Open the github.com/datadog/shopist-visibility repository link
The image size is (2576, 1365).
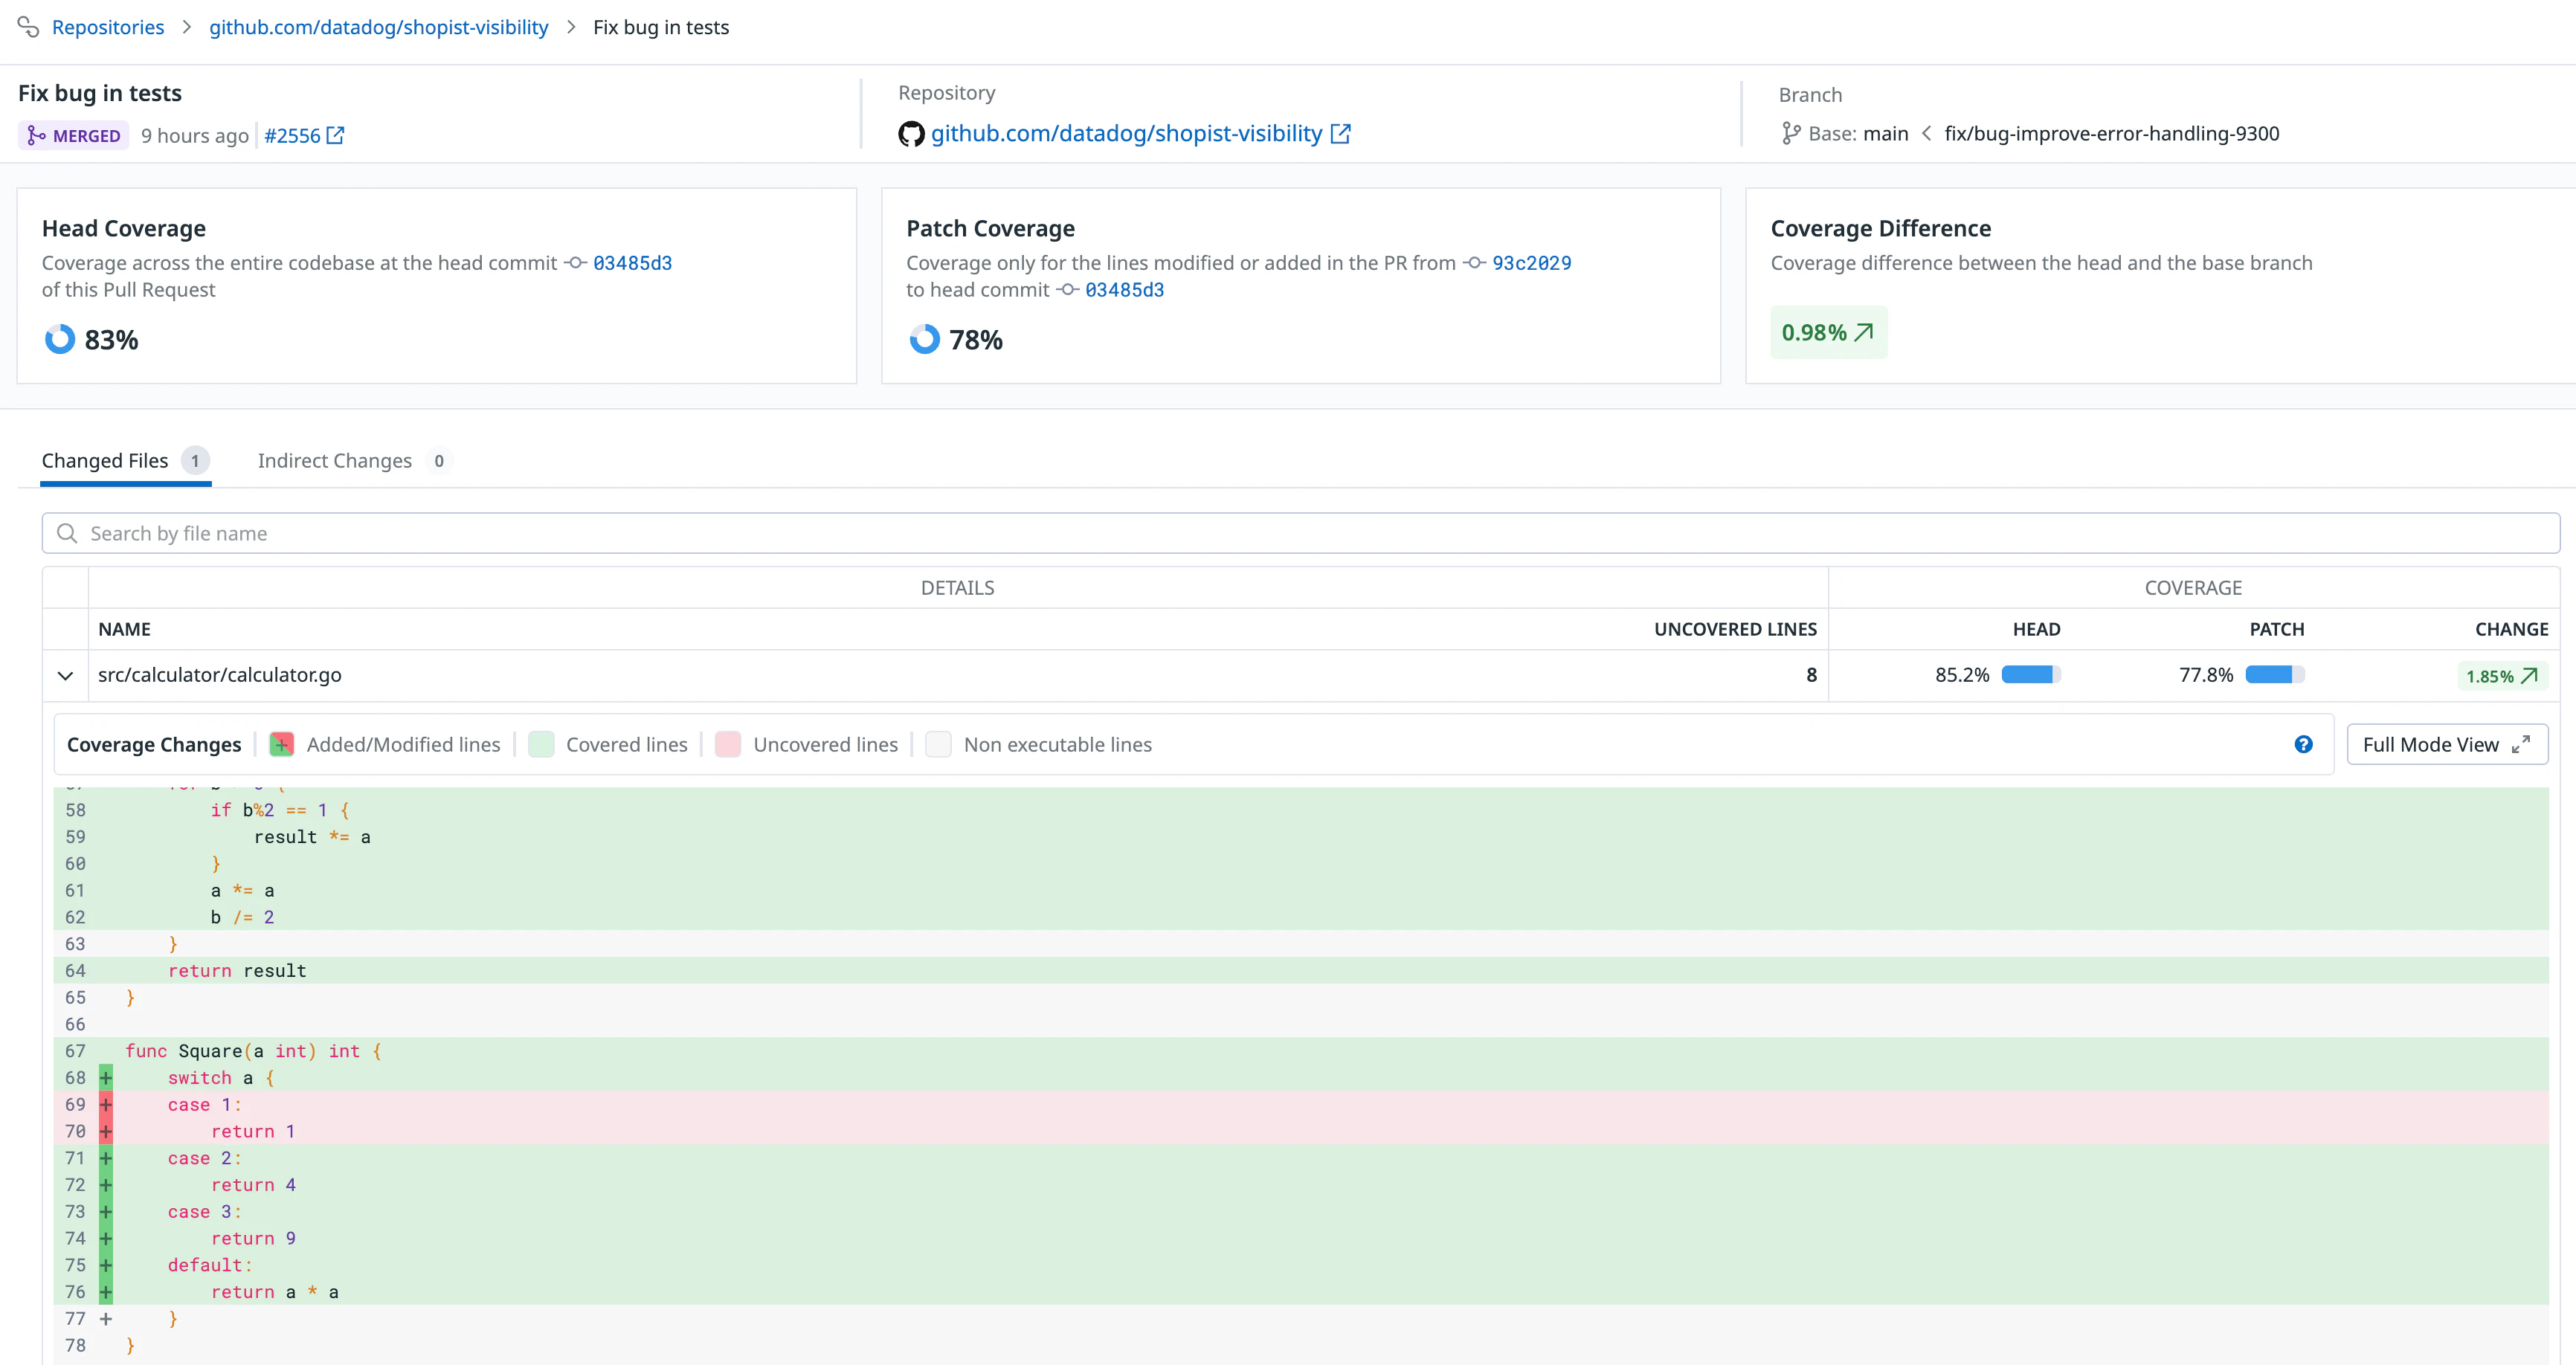[1127, 132]
